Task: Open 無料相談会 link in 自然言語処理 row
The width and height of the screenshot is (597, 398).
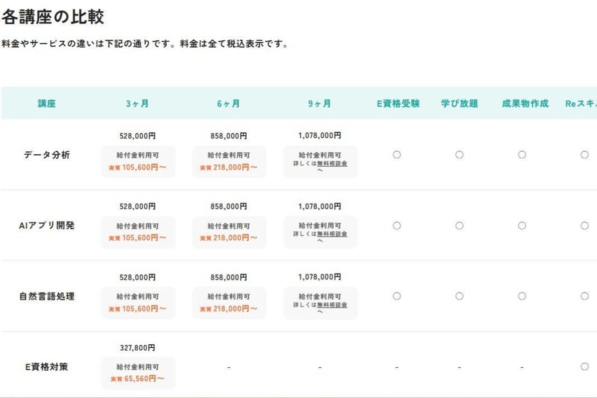Action: click(x=332, y=304)
